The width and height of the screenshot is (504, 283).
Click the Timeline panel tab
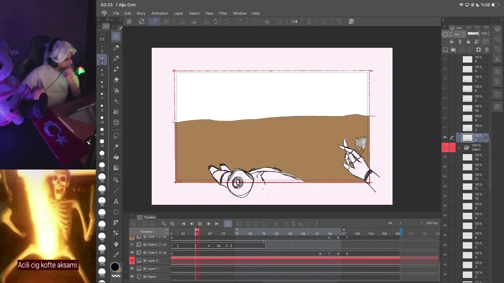(146, 217)
